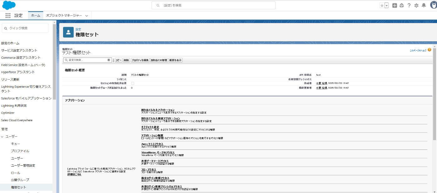This screenshot has width=437, height=193.
Task: Open Salesforce モバイルアプリケーション in sidebar
Action: 26,98
